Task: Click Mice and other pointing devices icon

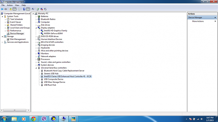Action: 39,51
